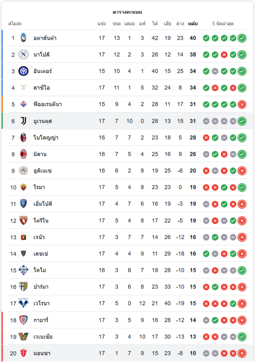Click the Atalanta club crest icon
Screen dimensions: 255x362
[24, 38]
